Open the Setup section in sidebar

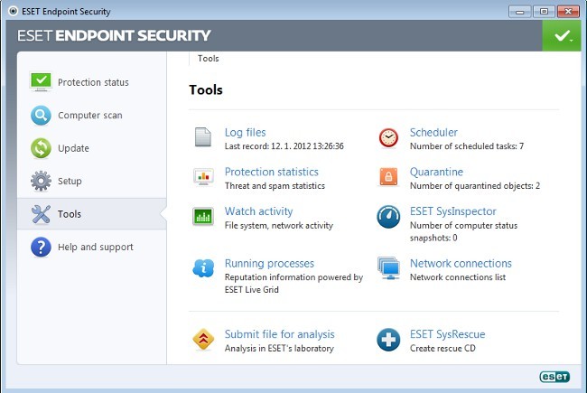(70, 181)
